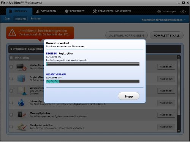Check the temporary files deletion checkbox
The width and height of the screenshot is (190, 142).
[x=11, y=91]
